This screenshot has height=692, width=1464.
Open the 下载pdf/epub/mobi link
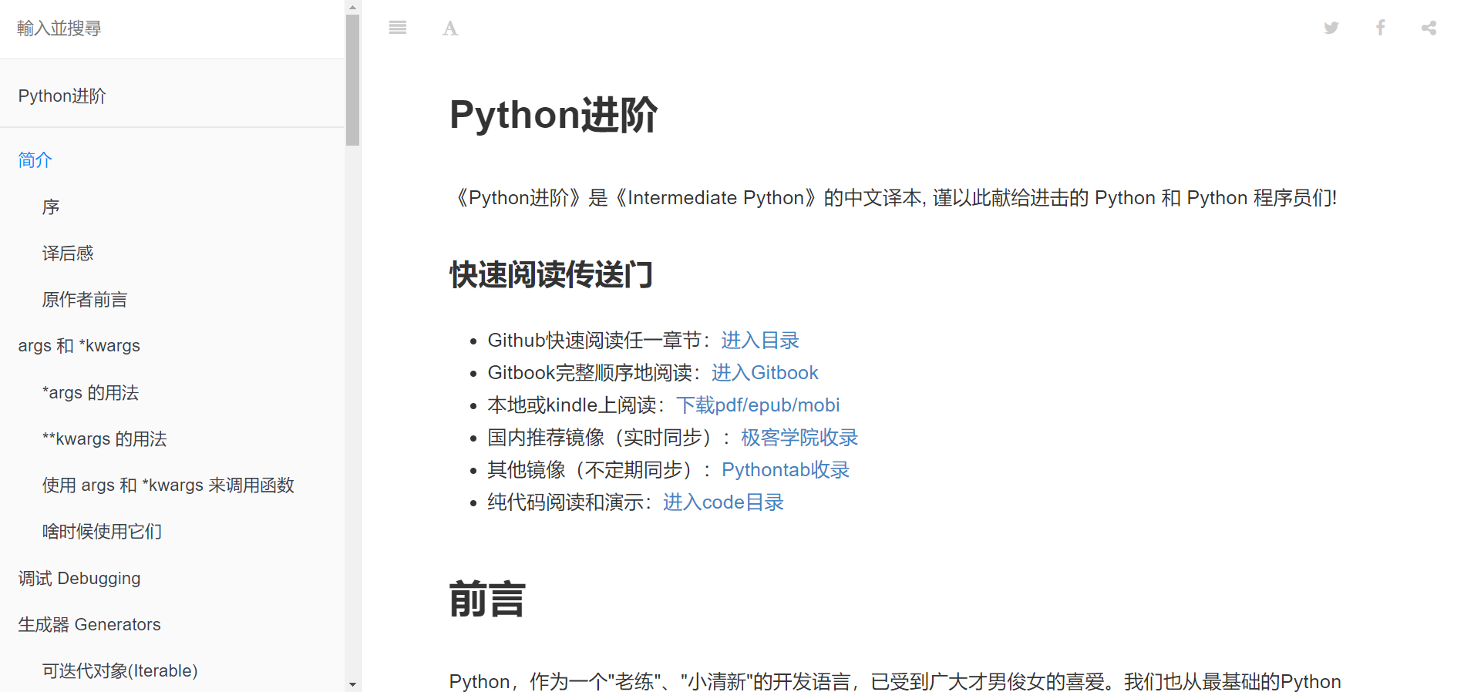758,405
